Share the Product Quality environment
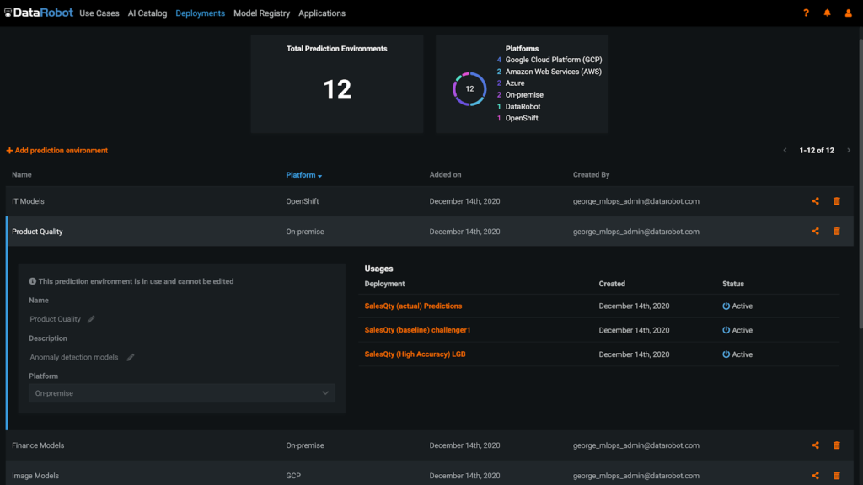 point(815,232)
